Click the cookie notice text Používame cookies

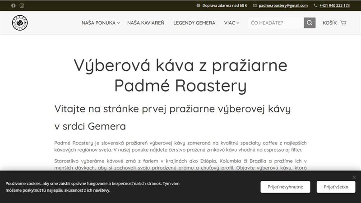(x=93, y=187)
